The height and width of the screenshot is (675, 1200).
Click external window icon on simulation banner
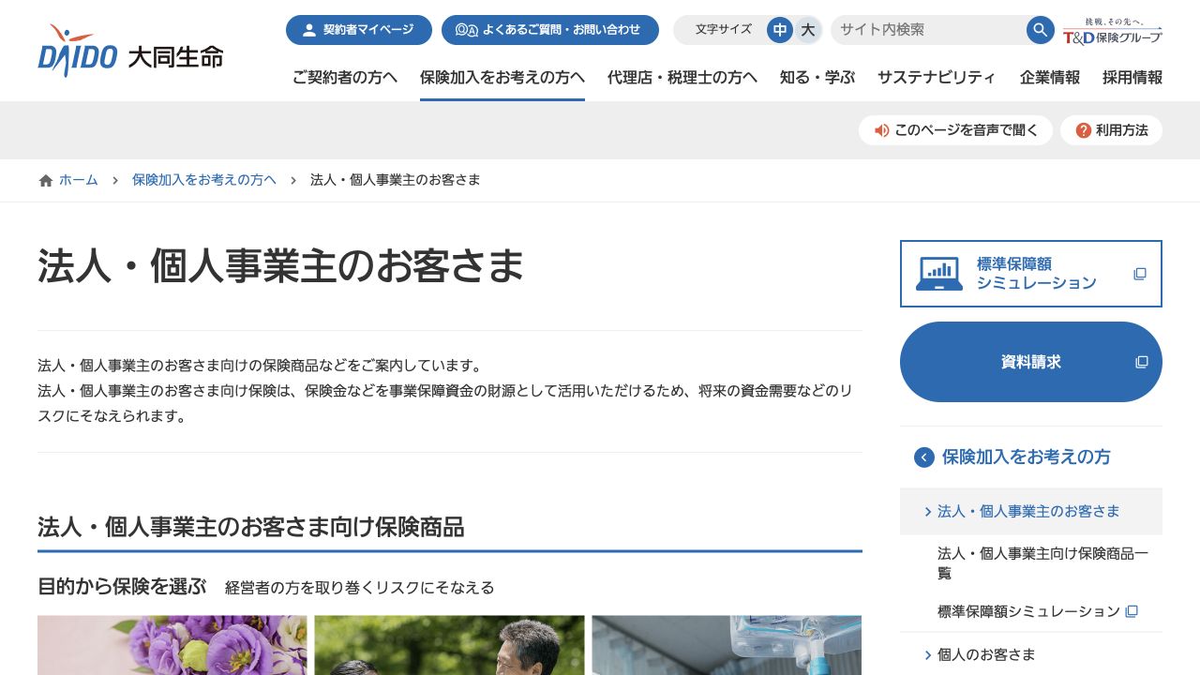(1140, 274)
